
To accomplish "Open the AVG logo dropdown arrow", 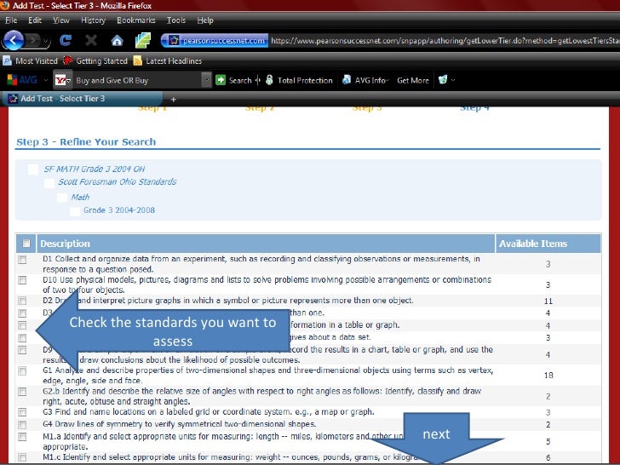I will 45,80.
